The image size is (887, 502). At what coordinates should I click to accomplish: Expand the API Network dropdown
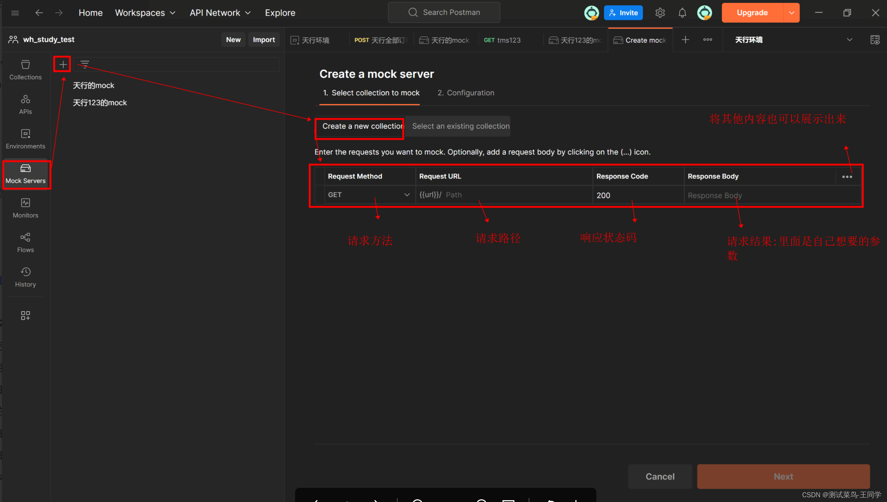(x=220, y=13)
